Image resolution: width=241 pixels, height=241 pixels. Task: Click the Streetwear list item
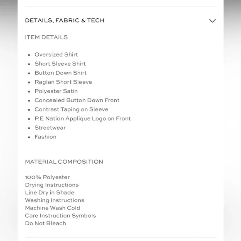click(50, 128)
